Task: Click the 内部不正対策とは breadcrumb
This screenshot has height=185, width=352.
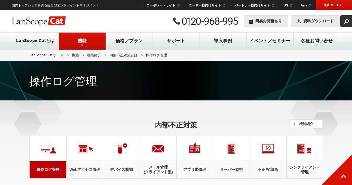Action: tap(123, 55)
